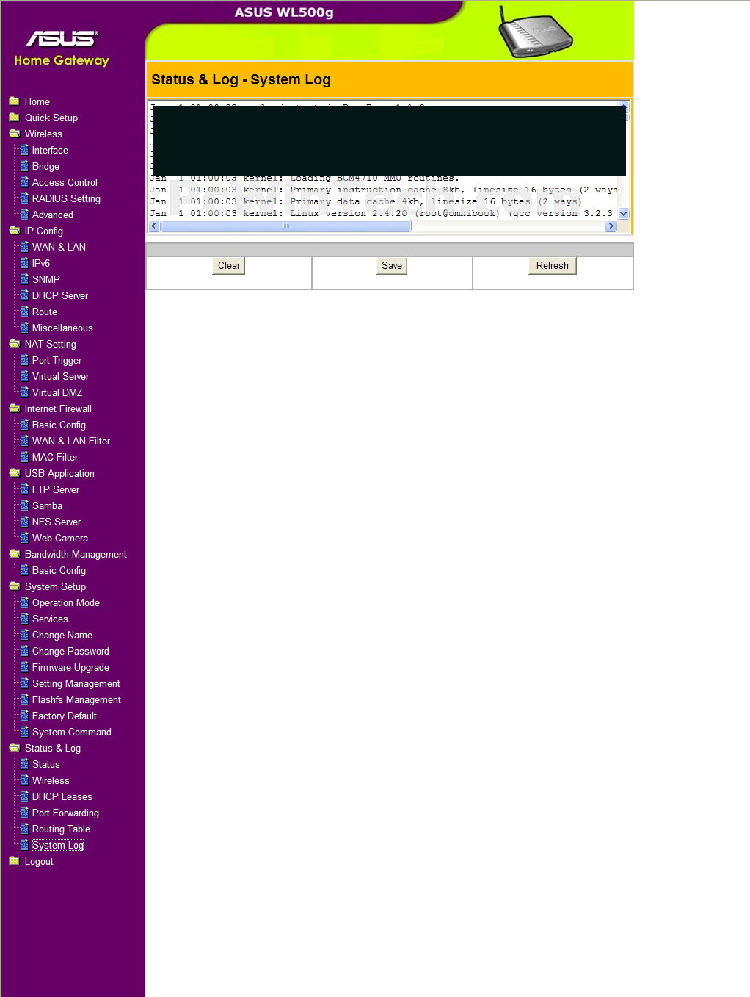
Task: Click the page icon beside Access Control
Action: (x=24, y=182)
